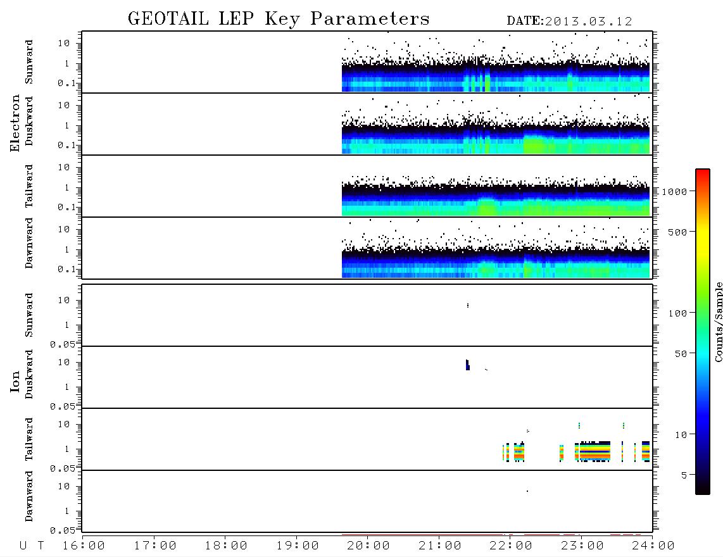Click the '21:00' time axis label

(x=441, y=546)
